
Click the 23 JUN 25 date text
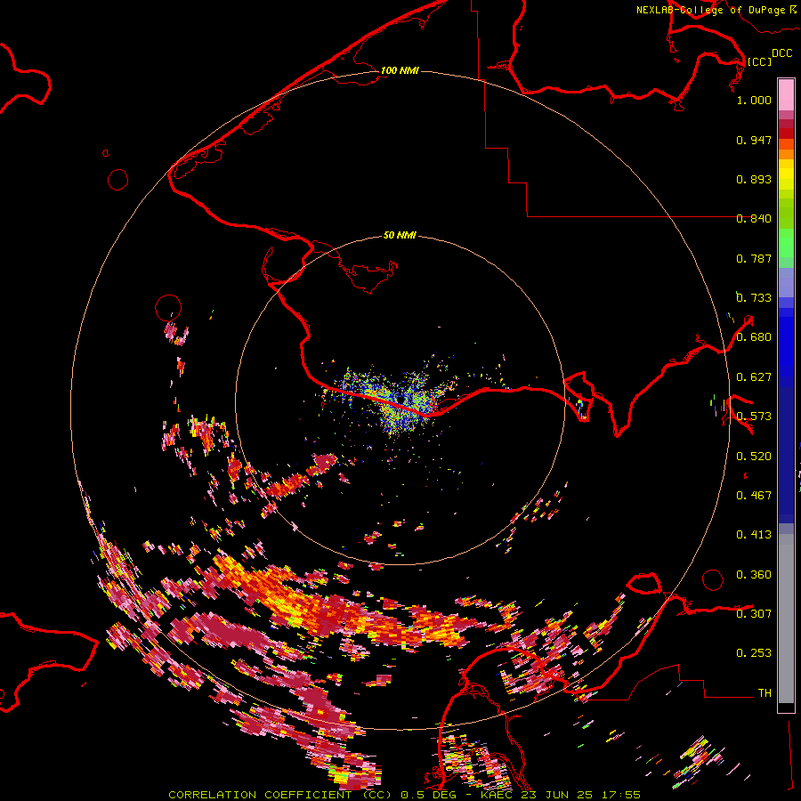(557, 795)
